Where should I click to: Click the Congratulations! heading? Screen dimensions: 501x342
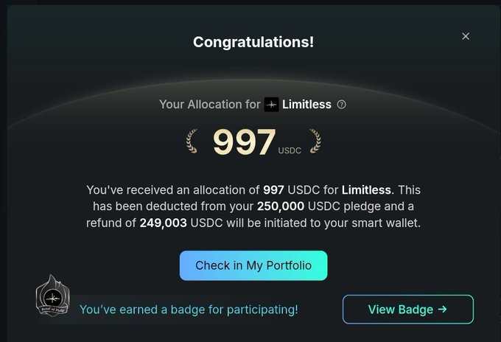coord(253,42)
